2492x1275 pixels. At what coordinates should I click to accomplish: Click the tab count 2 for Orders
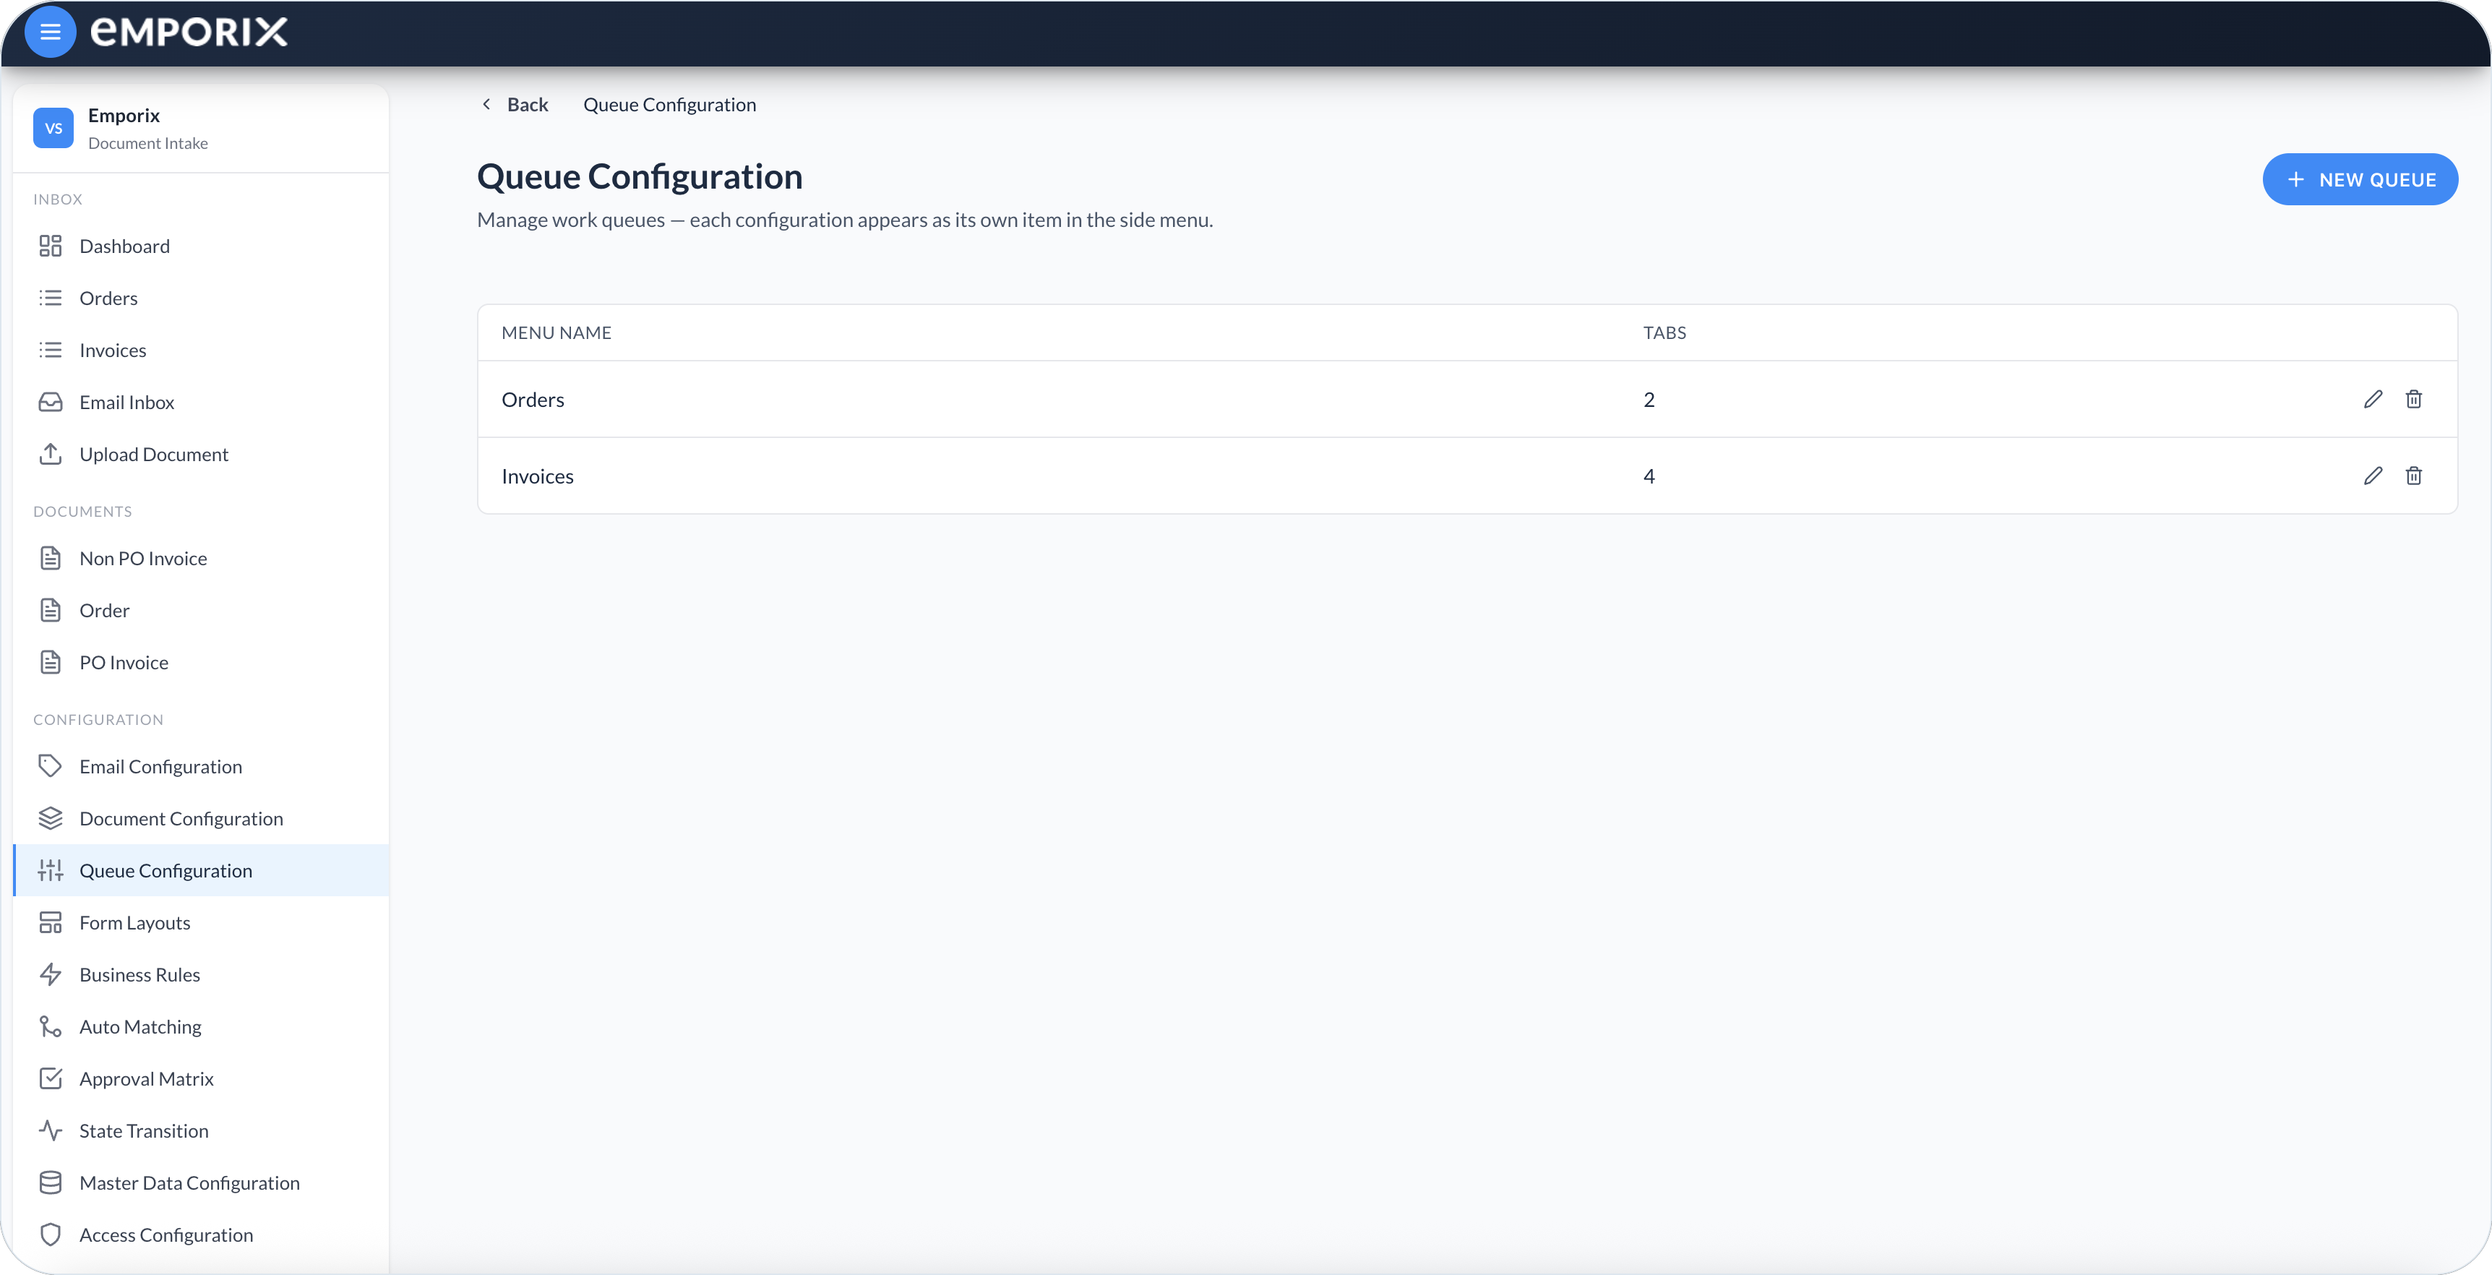coord(1649,400)
